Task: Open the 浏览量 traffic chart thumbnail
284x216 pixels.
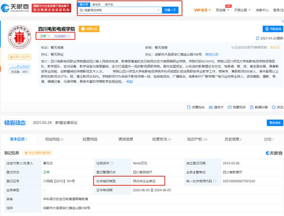Action: pos(20,69)
